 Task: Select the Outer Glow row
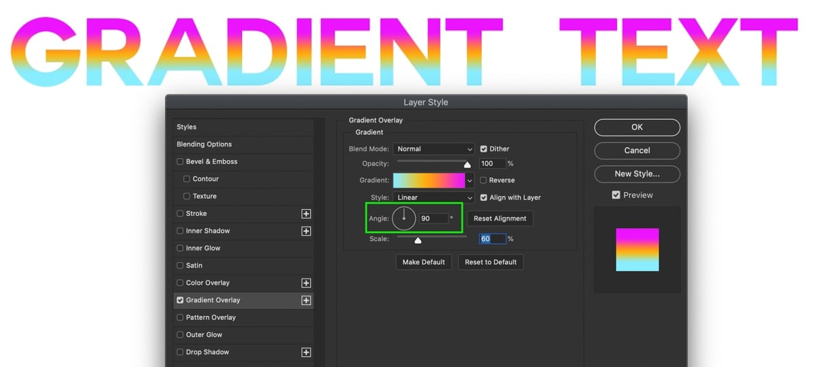coord(244,335)
